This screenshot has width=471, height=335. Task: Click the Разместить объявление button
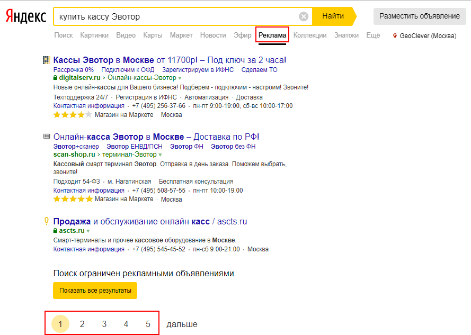tap(420, 16)
